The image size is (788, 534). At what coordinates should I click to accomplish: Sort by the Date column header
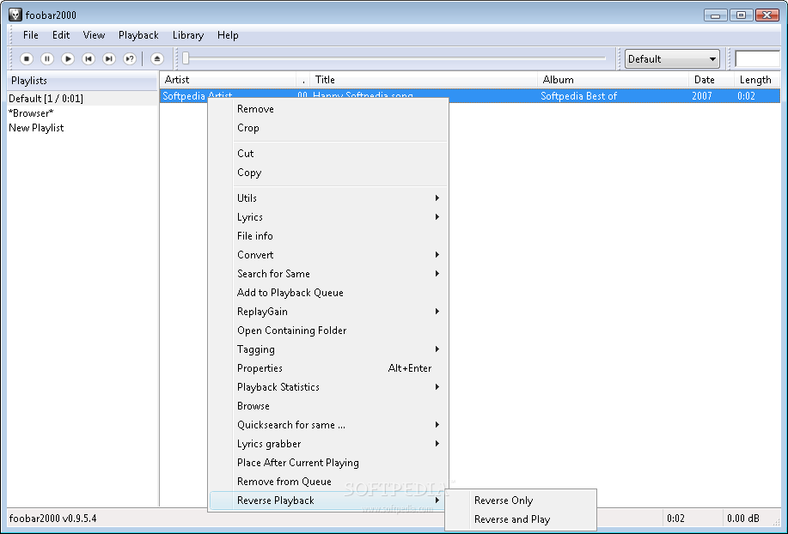[x=712, y=80]
